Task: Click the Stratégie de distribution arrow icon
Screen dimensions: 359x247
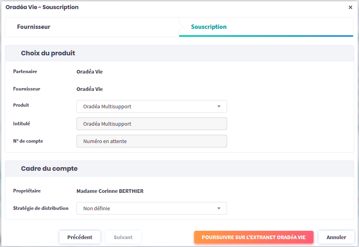Action: pyautogui.click(x=219, y=208)
